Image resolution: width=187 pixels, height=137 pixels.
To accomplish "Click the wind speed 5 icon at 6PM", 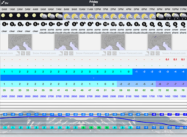I will [144, 24].
